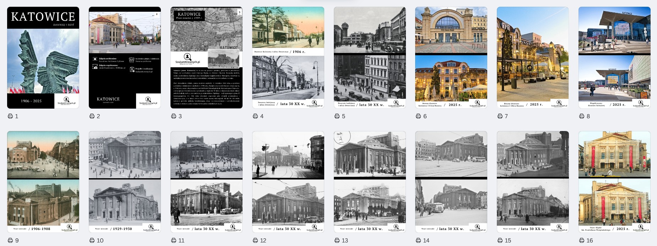657x246 pixels.
Task: Select the 1929-1930 theatre page thumbnail
Action: [x=125, y=182]
